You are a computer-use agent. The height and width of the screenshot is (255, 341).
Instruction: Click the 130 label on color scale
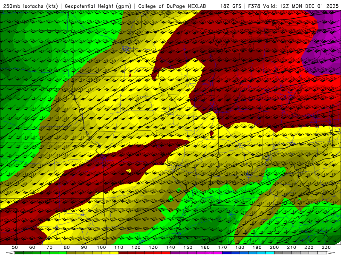pos(153,247)
